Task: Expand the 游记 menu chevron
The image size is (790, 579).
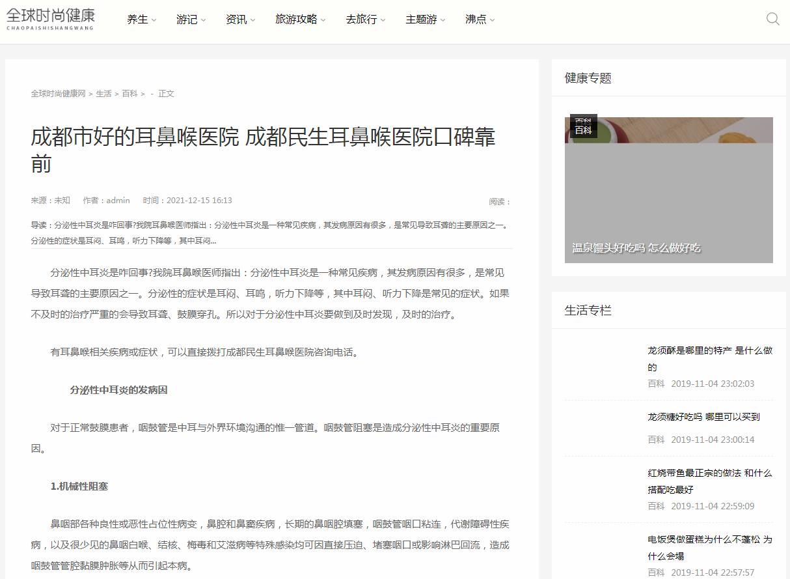Action: click(204, 20)
